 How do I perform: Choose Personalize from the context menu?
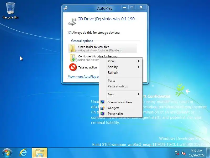pos(120,114)
